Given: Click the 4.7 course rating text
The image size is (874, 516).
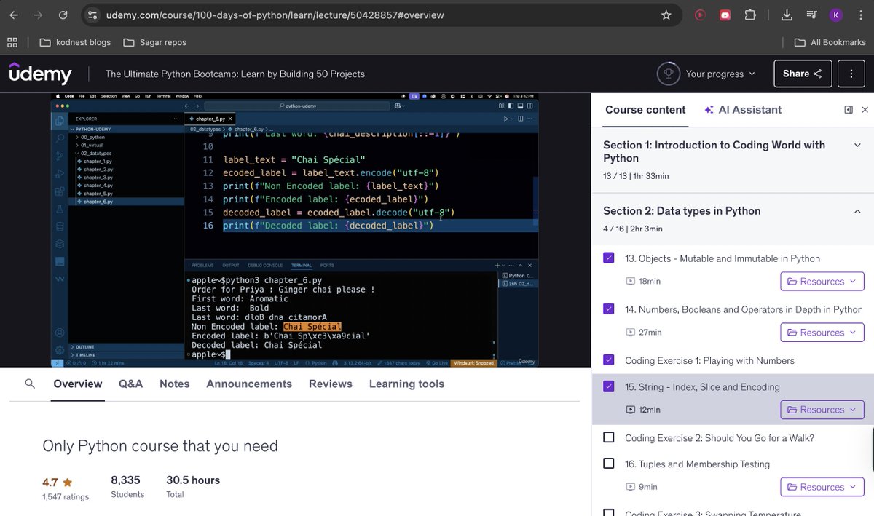Looking at the screenshot, I should point(50,482).
